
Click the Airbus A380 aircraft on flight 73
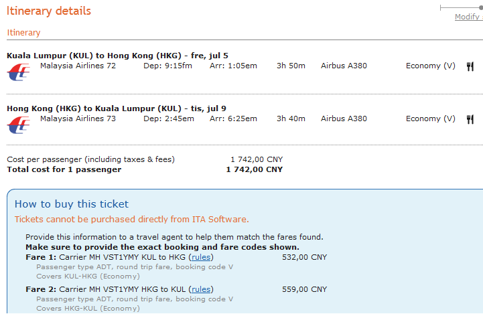[x=344, y=119]
